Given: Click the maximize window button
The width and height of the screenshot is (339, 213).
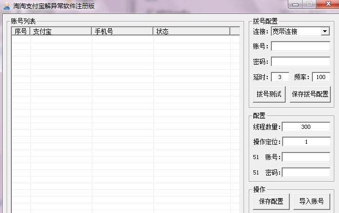Looking at the screenshot, I should [x=309, y=4].
